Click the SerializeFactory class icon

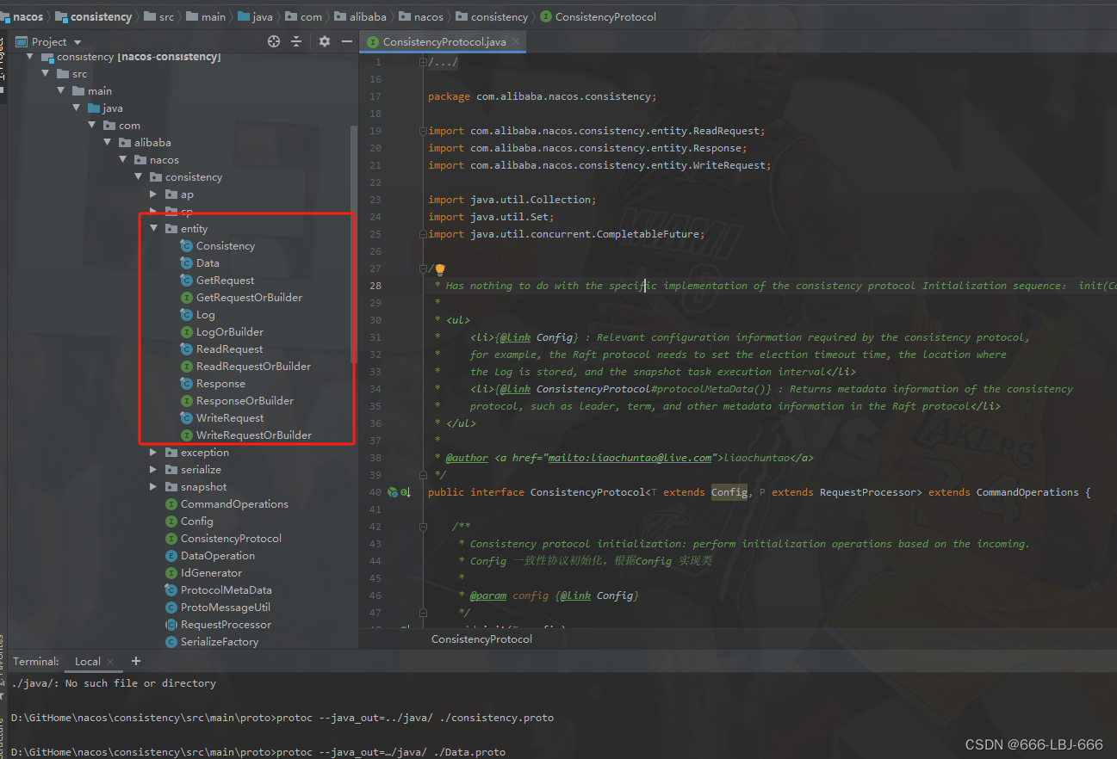(171, 642)
